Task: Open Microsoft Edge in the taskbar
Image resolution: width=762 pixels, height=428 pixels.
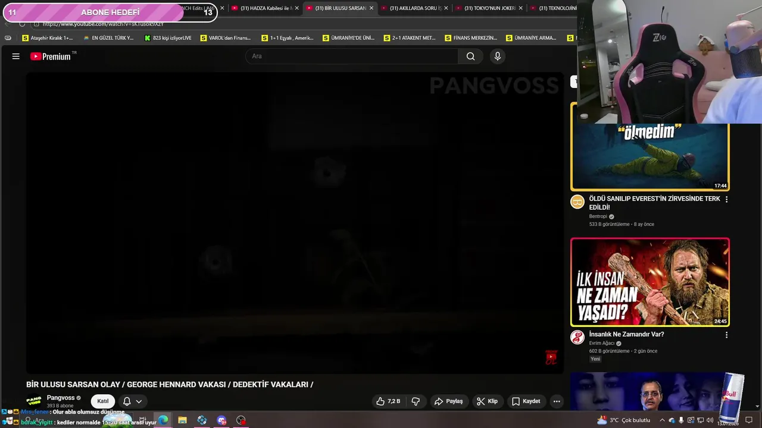Action: (163, 420)
